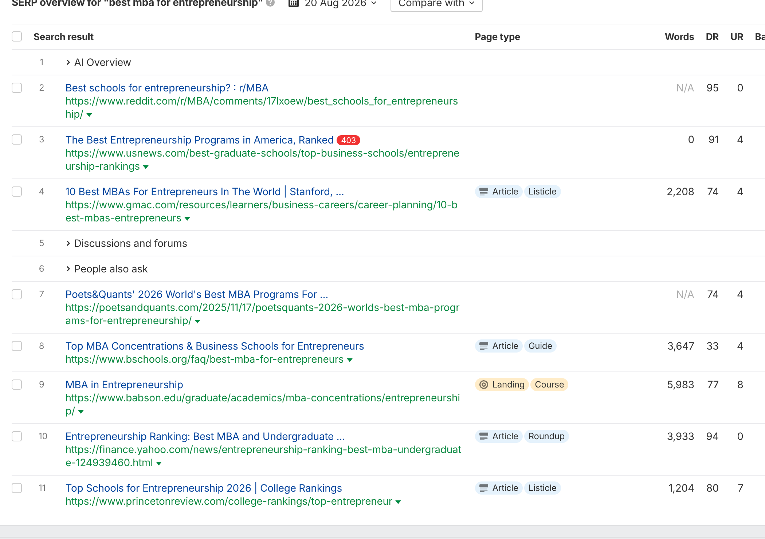
Task: Click Article tag on bschools.org result
Action: [499, 346]
